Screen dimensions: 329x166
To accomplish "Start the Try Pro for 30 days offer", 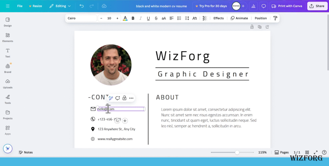I will [x=211, y=6].
